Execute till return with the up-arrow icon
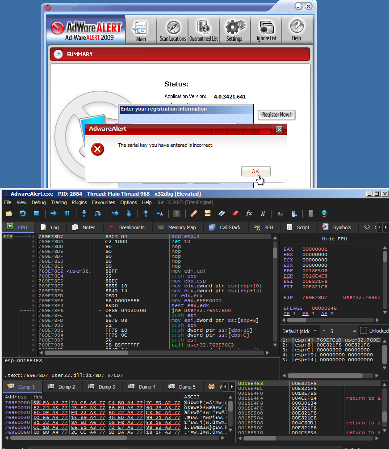Image resolution: width=389 pixels, height=449 pixels. [146, 214]
